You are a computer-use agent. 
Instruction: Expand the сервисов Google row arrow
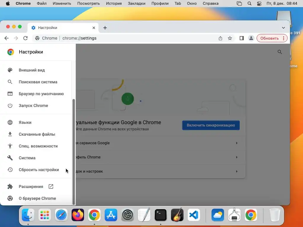click(236, 143)
